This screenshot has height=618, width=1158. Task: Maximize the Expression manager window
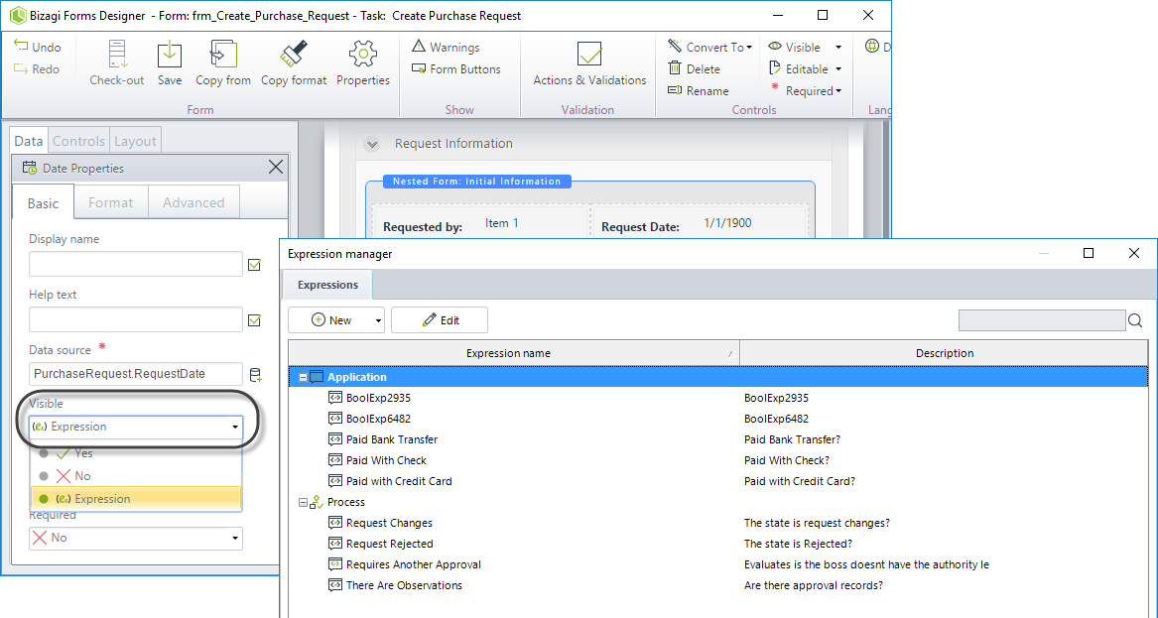click(1088, 253)
